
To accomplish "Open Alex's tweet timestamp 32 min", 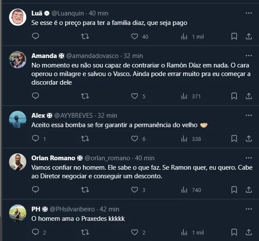I will (x=107, y=115).
